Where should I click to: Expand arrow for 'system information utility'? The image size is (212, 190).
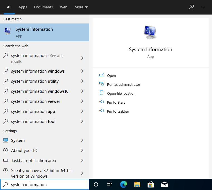click(x=82, y=81)
